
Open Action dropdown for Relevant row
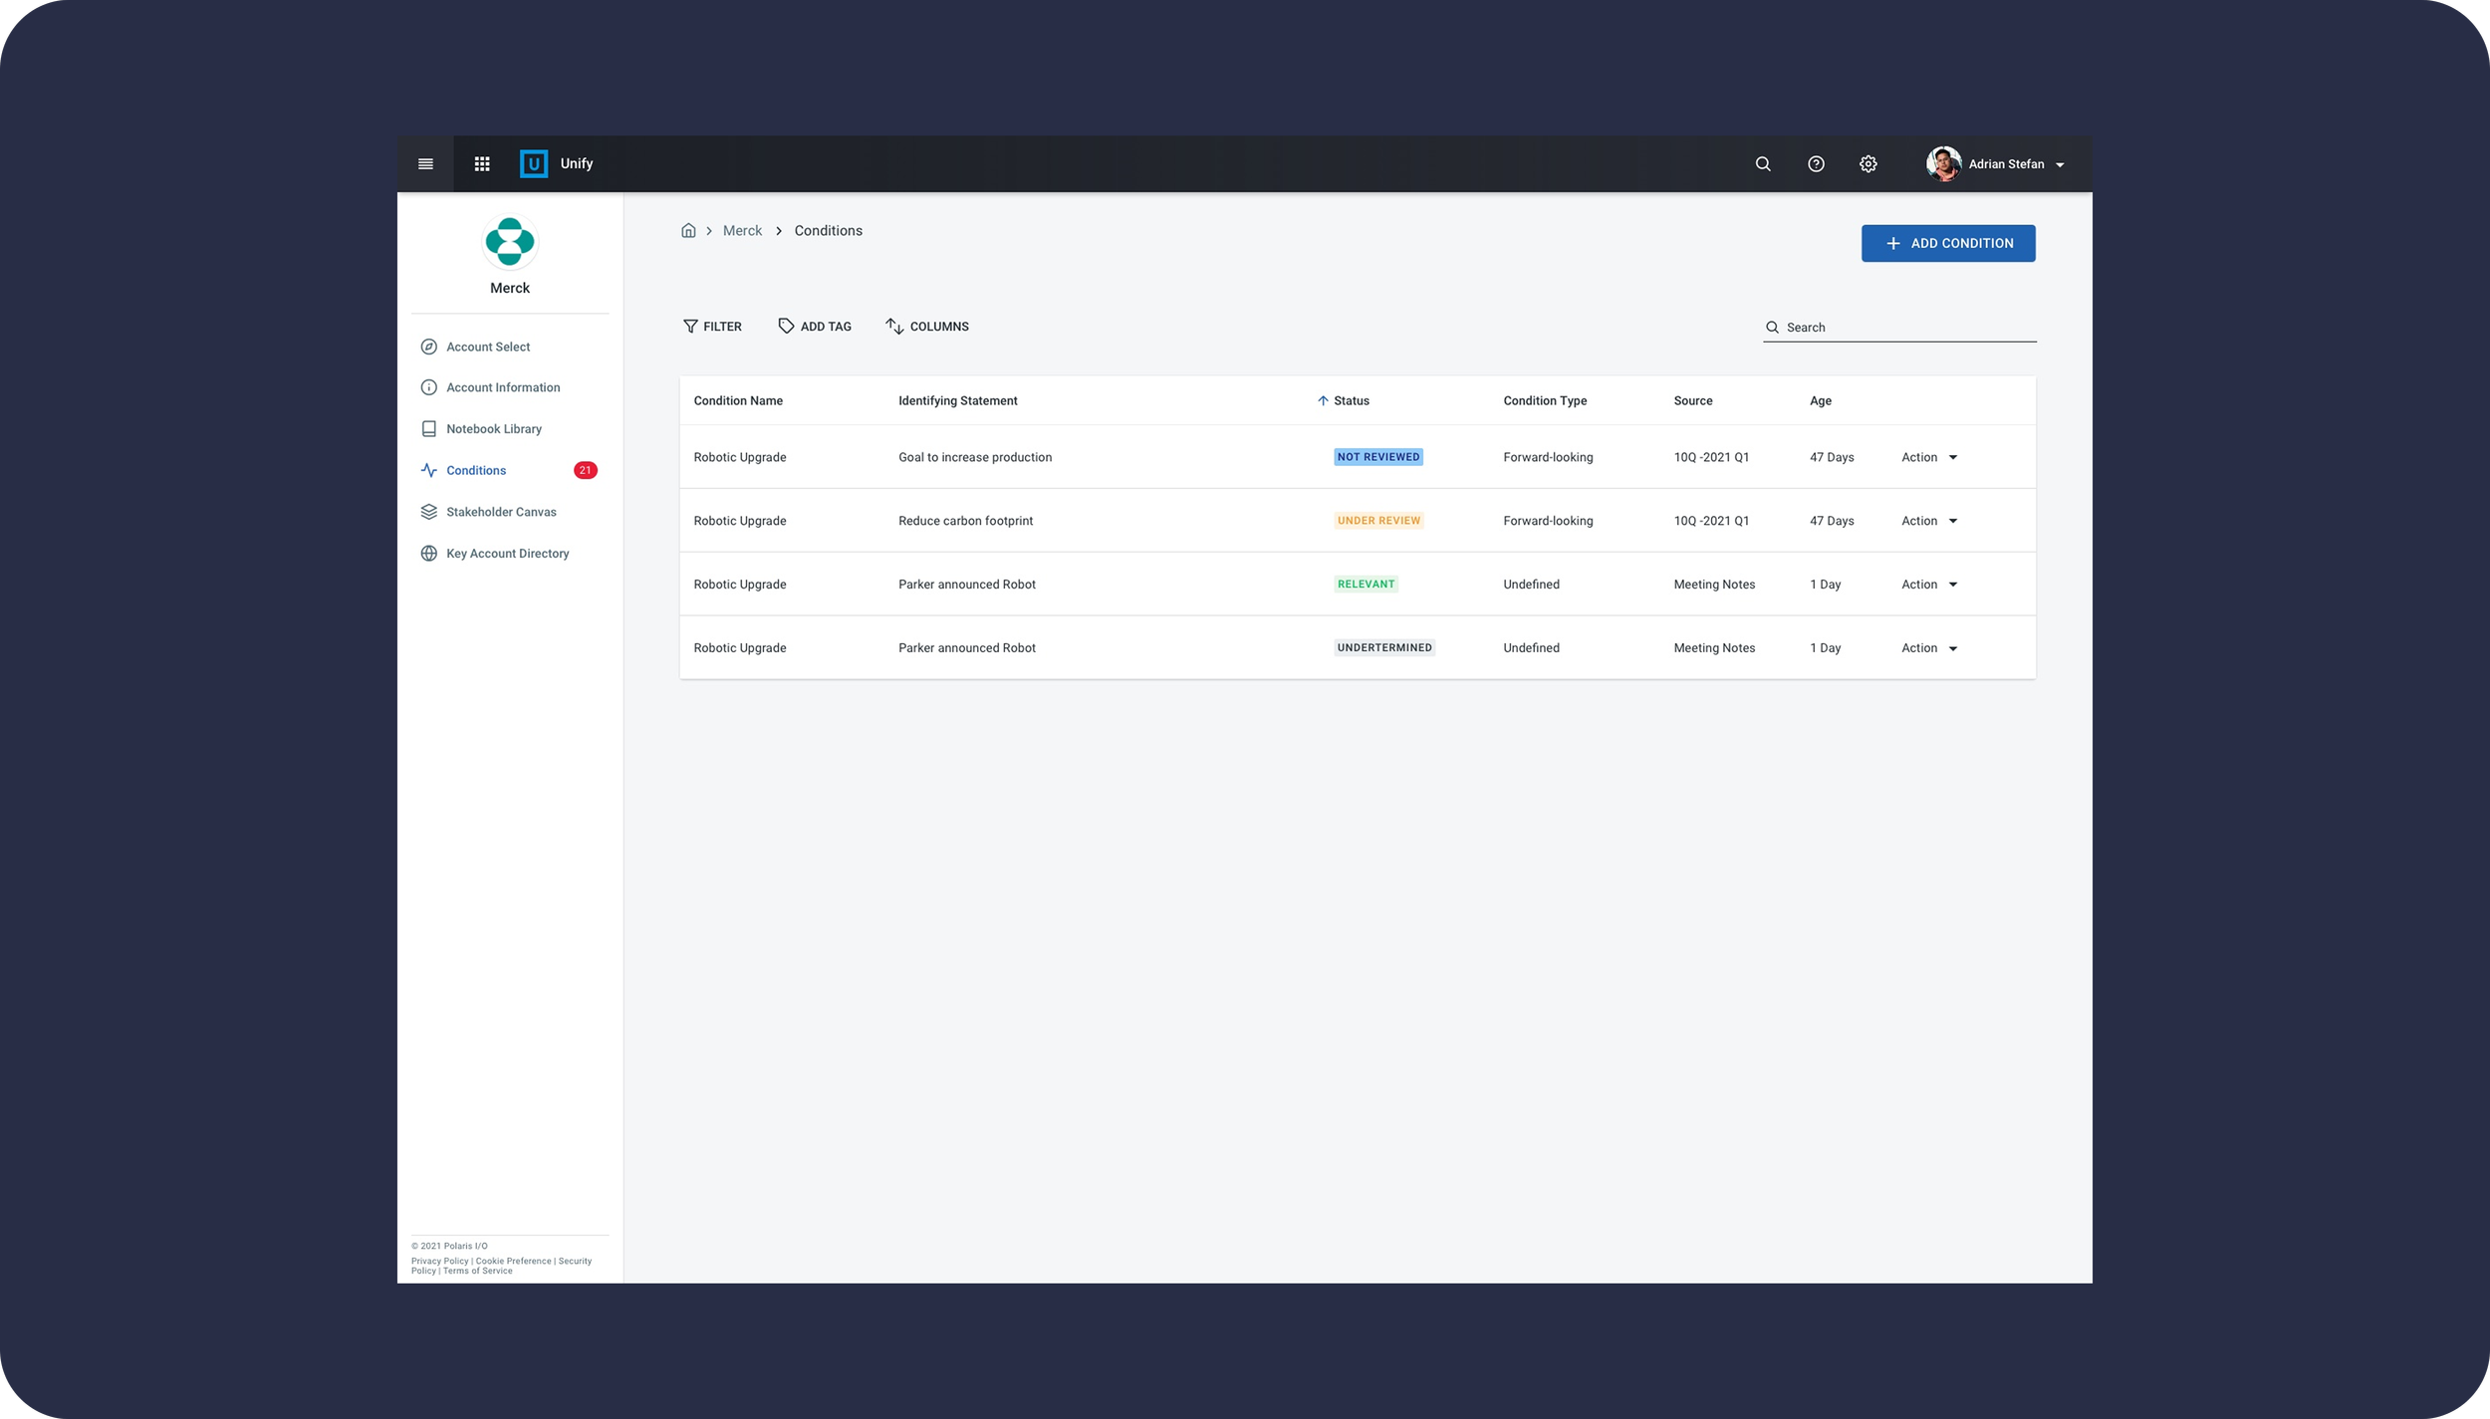point(1929,585)
